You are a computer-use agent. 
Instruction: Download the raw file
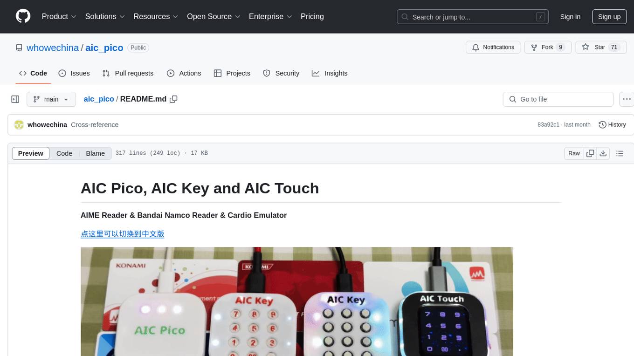click(x=603, y=153)
